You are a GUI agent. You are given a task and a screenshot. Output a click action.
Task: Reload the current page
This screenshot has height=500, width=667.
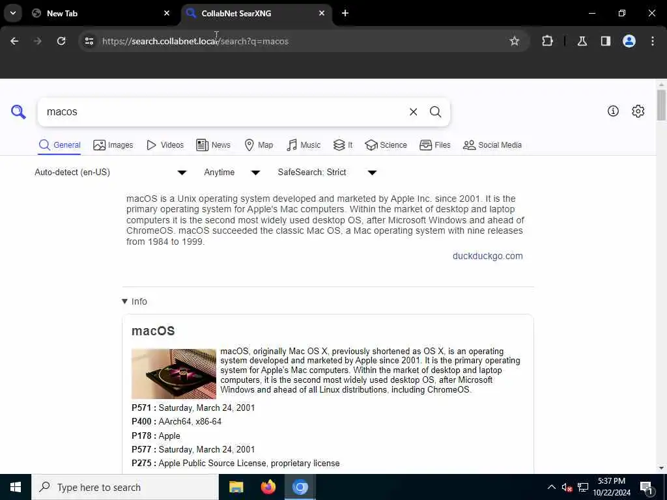pos(61,41)
